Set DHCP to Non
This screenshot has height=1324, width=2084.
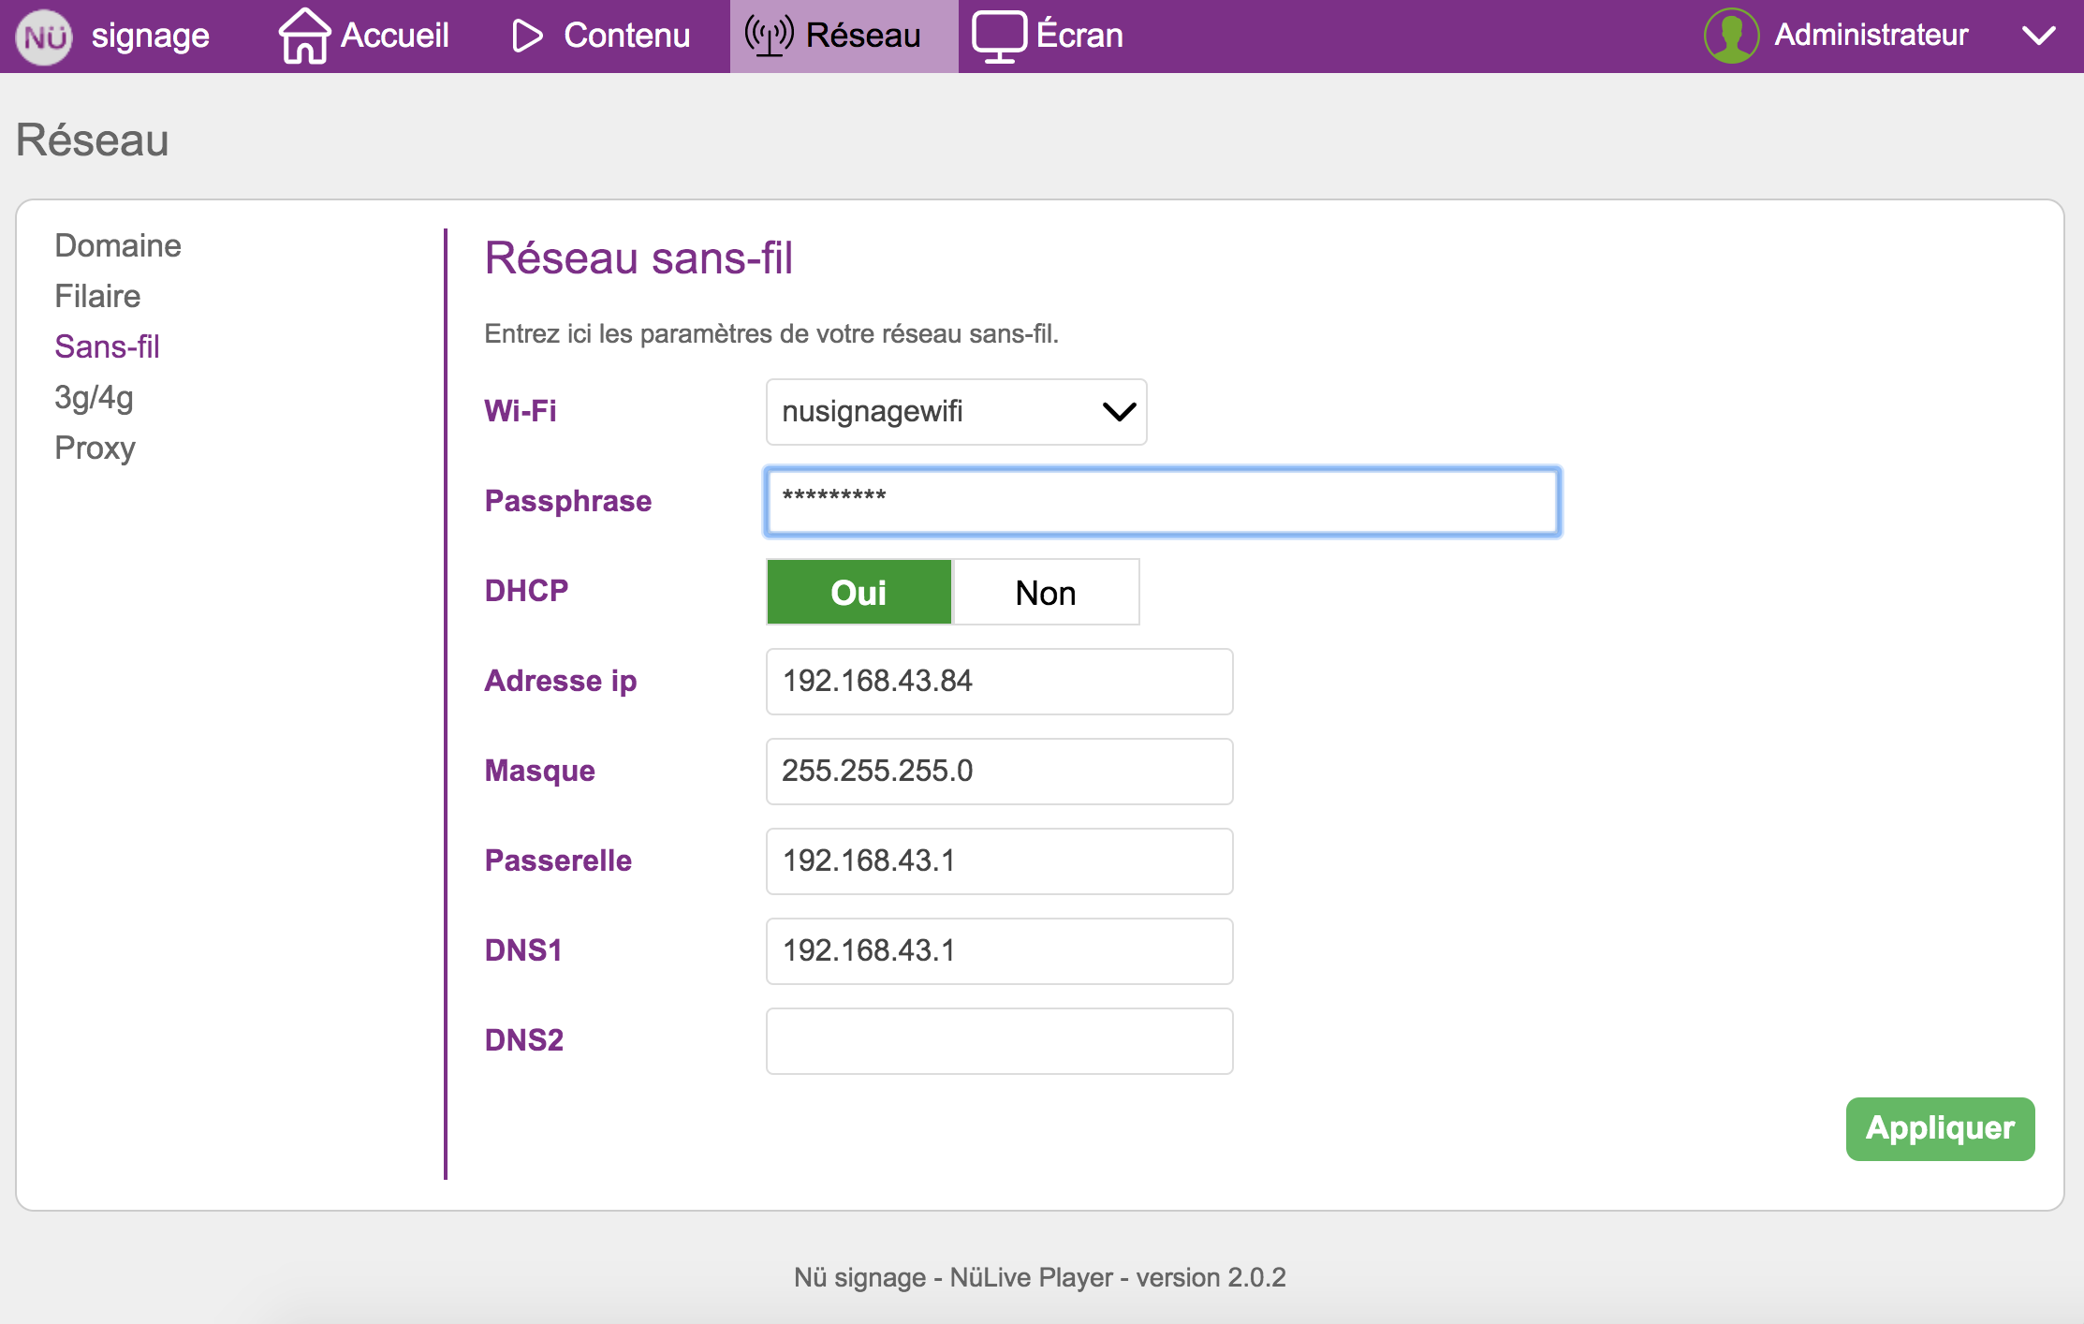click(1045, 592)
